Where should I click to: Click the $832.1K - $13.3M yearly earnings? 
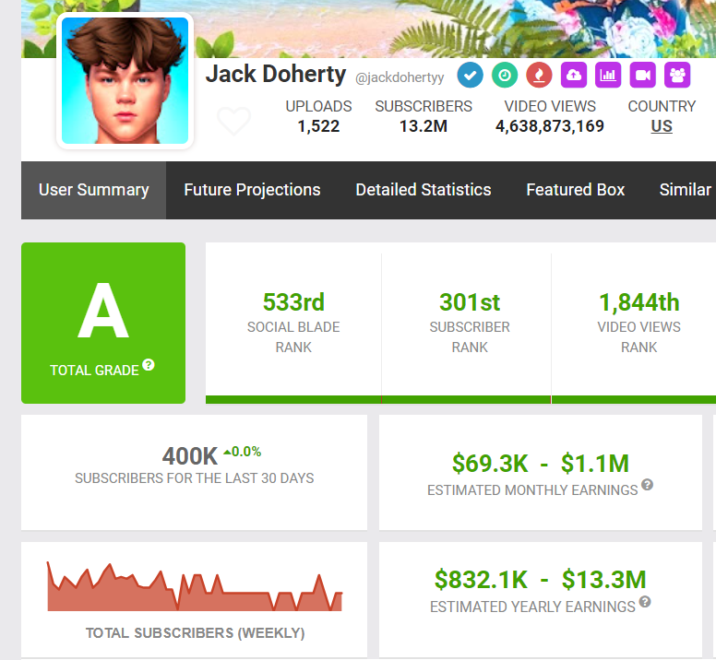point(540,580)
